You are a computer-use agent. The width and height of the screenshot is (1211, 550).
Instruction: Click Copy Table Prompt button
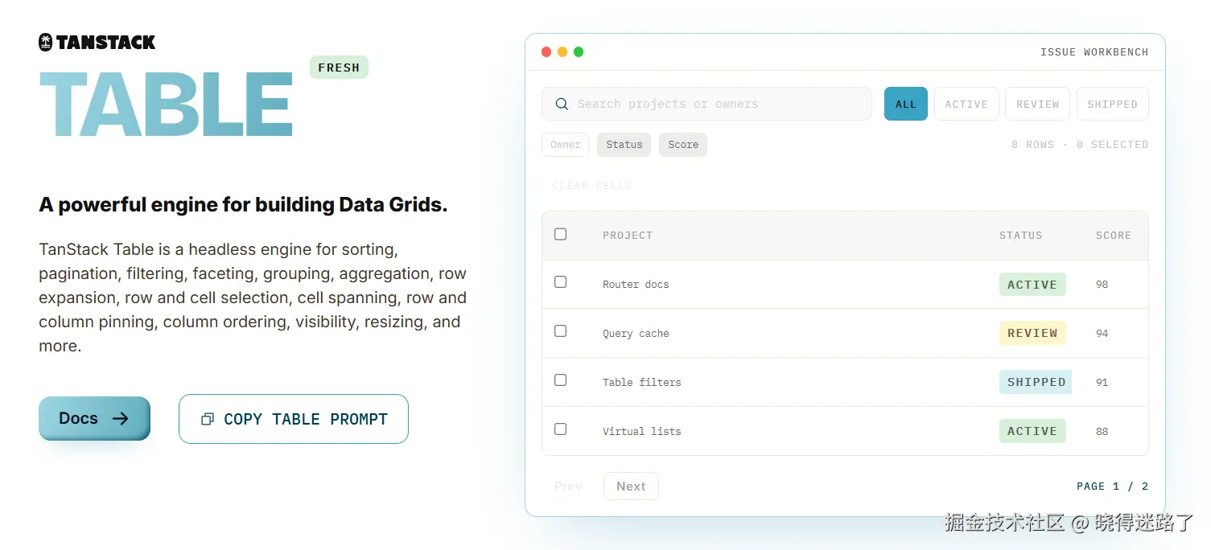pyautogui.click(x=294, y=419)
